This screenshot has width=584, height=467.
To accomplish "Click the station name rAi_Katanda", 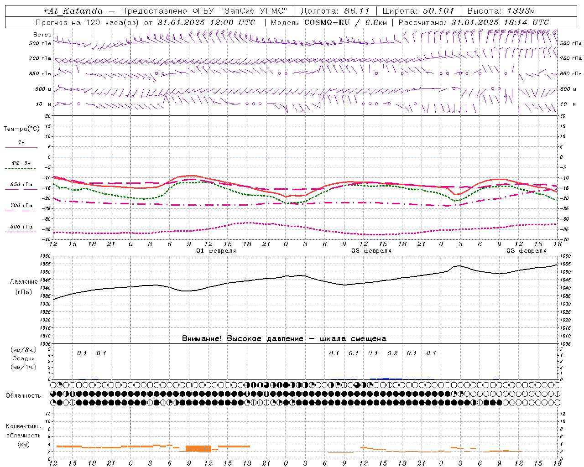I will point(73,11).
